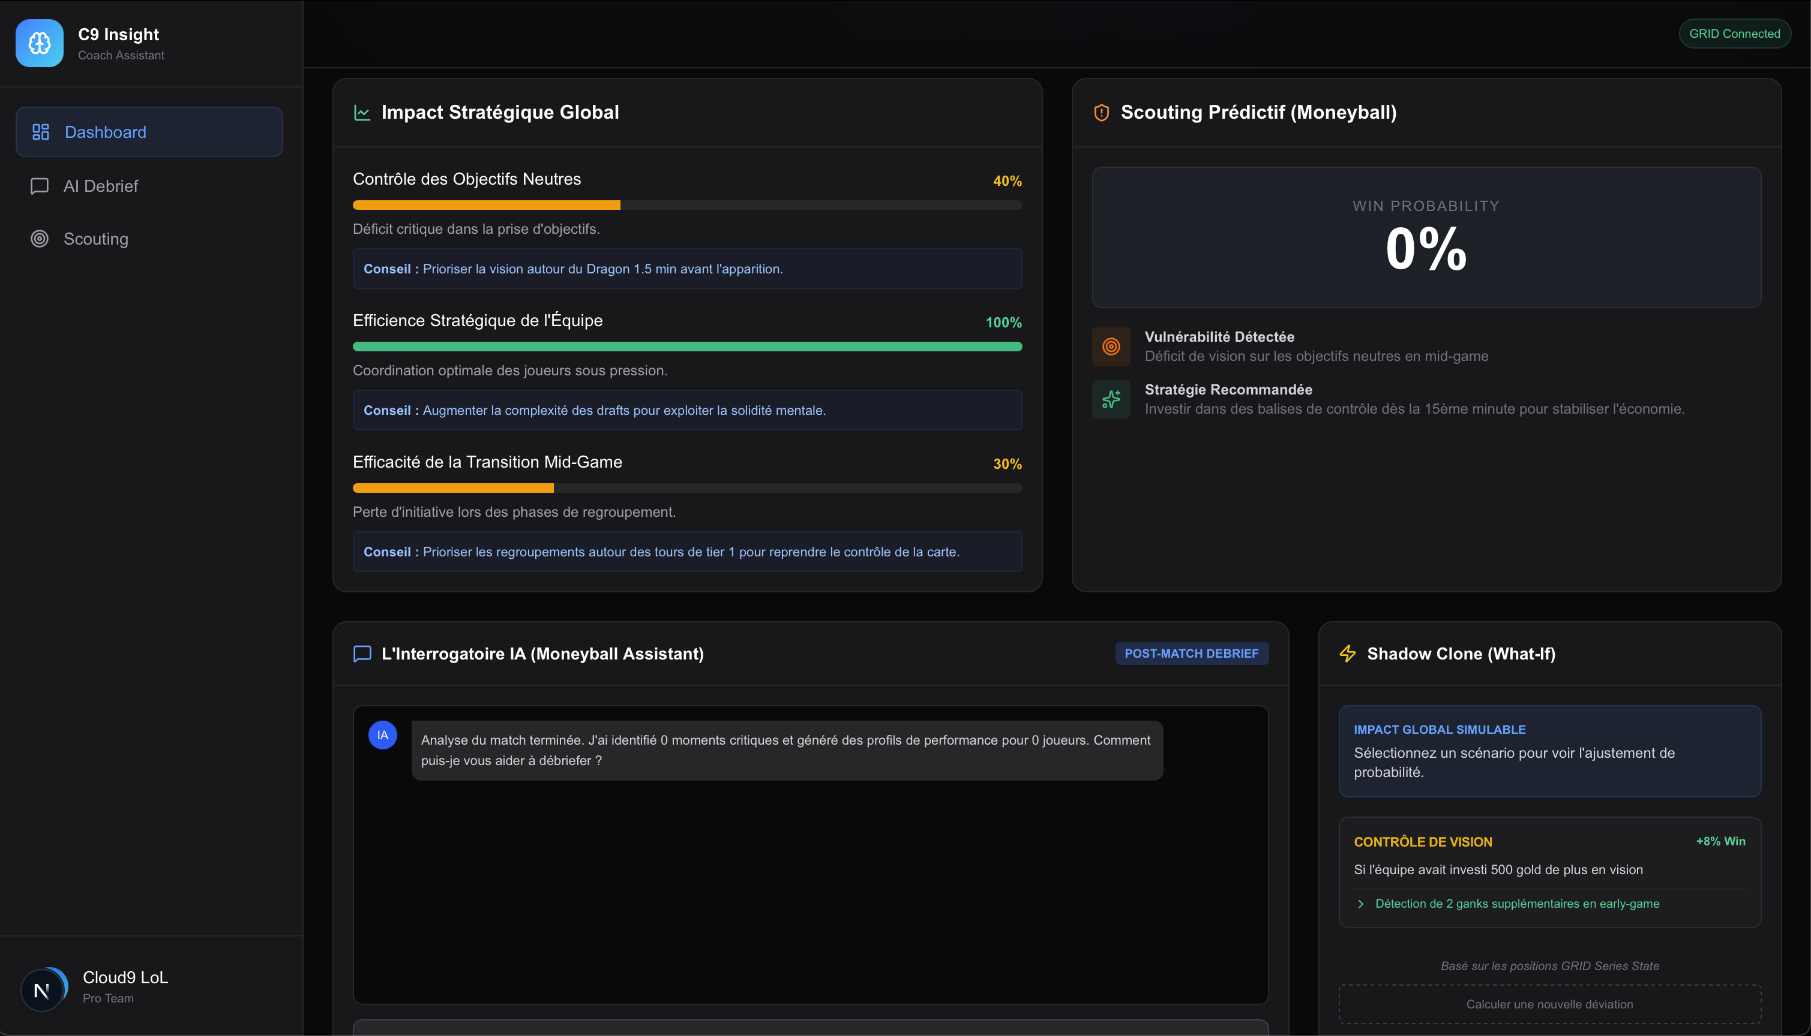The height and width of the screenshot is (1036, 1811).
Task: Click the Contrôle des Objectifs Neutres progress bar
Action: 686,205
